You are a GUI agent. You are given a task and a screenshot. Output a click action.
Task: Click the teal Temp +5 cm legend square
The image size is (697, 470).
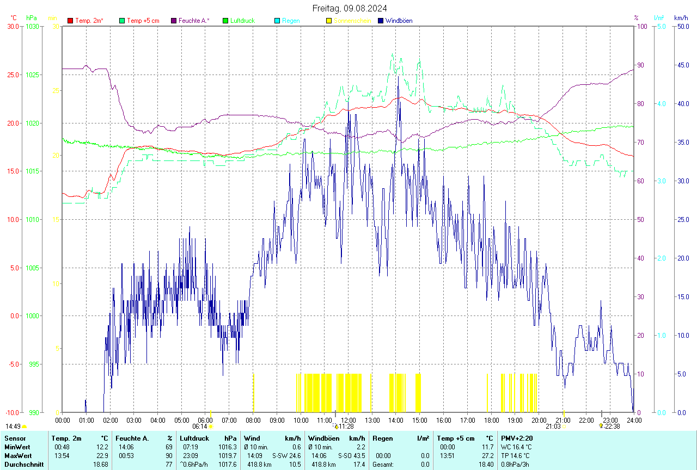(x=122, y=21)
